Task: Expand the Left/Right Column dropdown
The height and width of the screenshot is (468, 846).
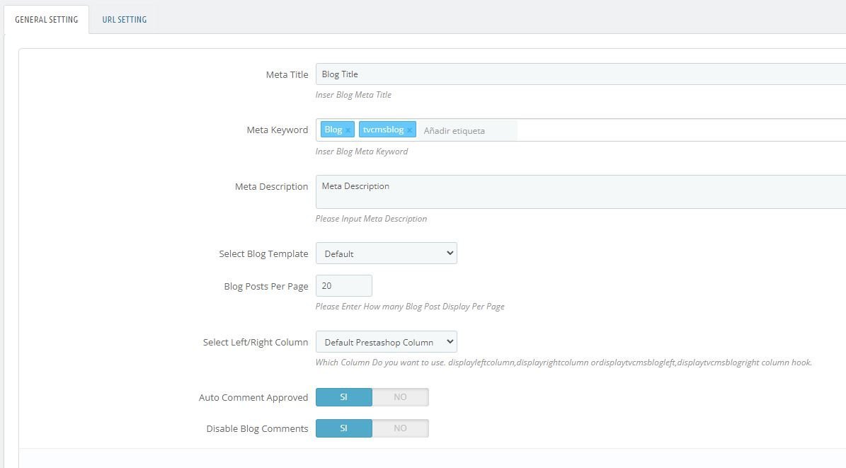Action: (x=387, y=342)
